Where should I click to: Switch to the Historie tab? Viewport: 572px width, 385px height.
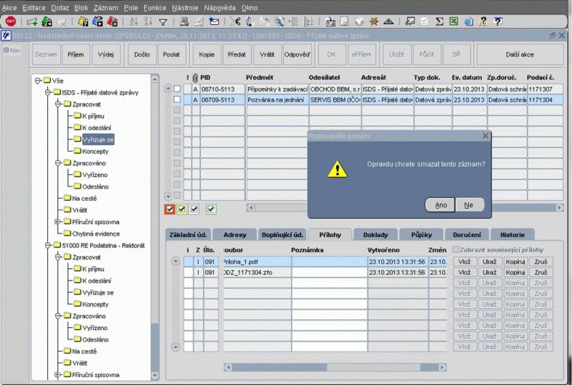tap(512, 234)
